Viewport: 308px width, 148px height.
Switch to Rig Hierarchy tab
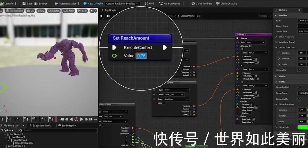point(11,126)
